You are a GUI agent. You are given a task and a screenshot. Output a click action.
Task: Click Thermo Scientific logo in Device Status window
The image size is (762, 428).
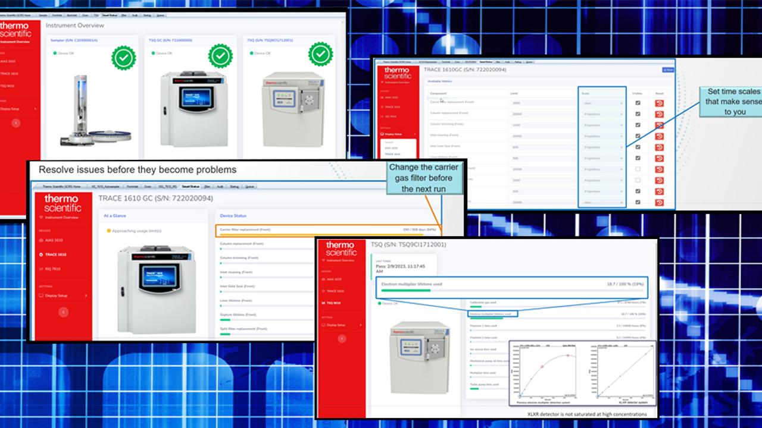coord(62,203)
